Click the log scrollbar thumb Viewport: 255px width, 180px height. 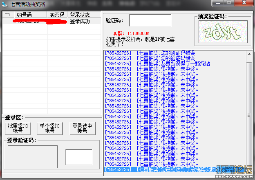pyautogui.click(x=249, y=115)
